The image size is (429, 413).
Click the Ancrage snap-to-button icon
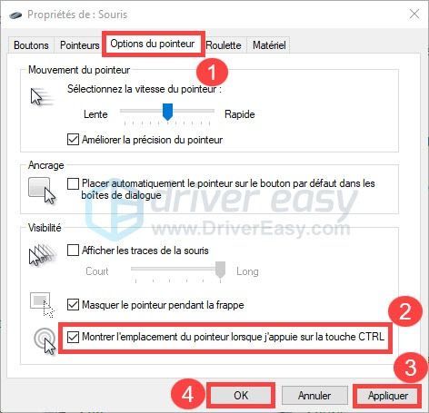click(42, 191)
